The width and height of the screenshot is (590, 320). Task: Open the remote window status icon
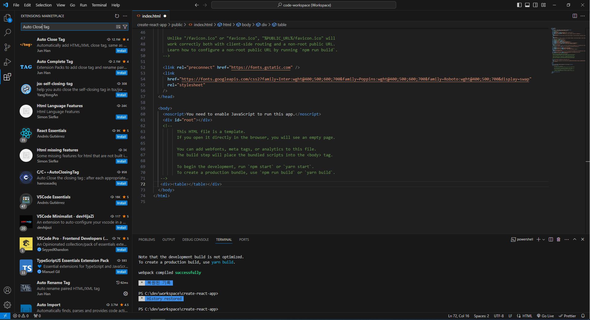(x=5, y=316)
